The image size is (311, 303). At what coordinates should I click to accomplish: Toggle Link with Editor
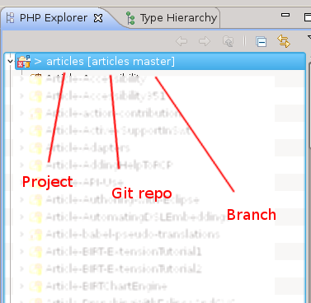click(x=284, y=41)
